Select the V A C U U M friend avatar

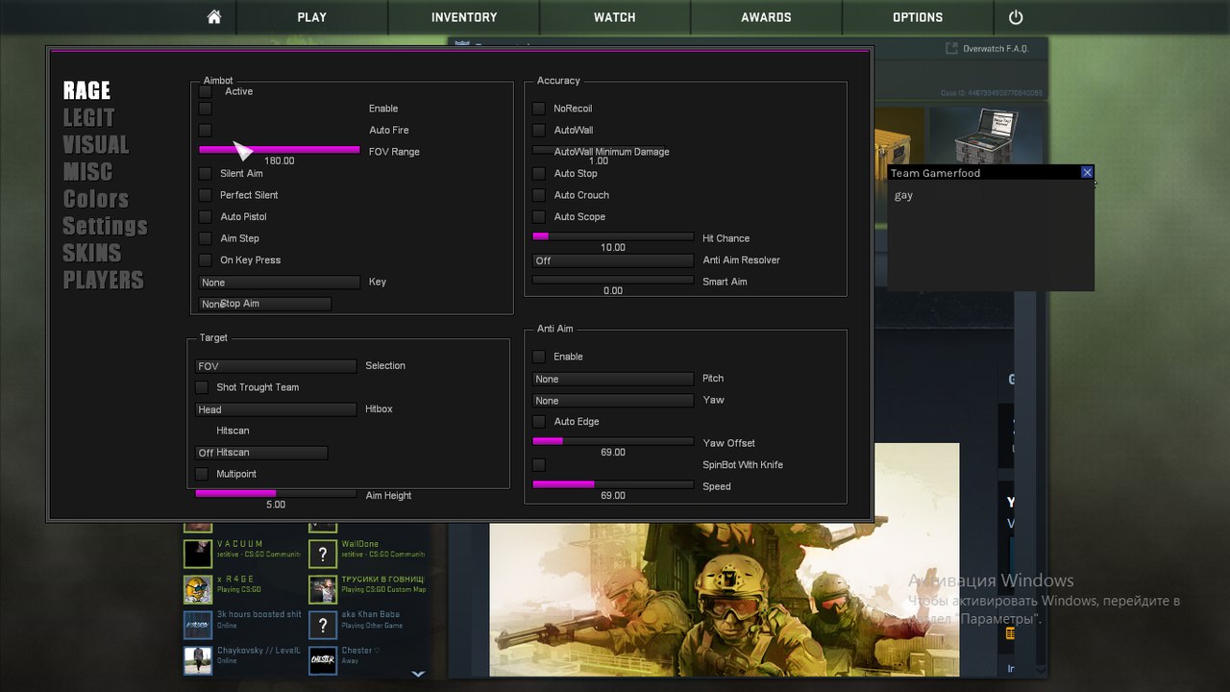198,553
